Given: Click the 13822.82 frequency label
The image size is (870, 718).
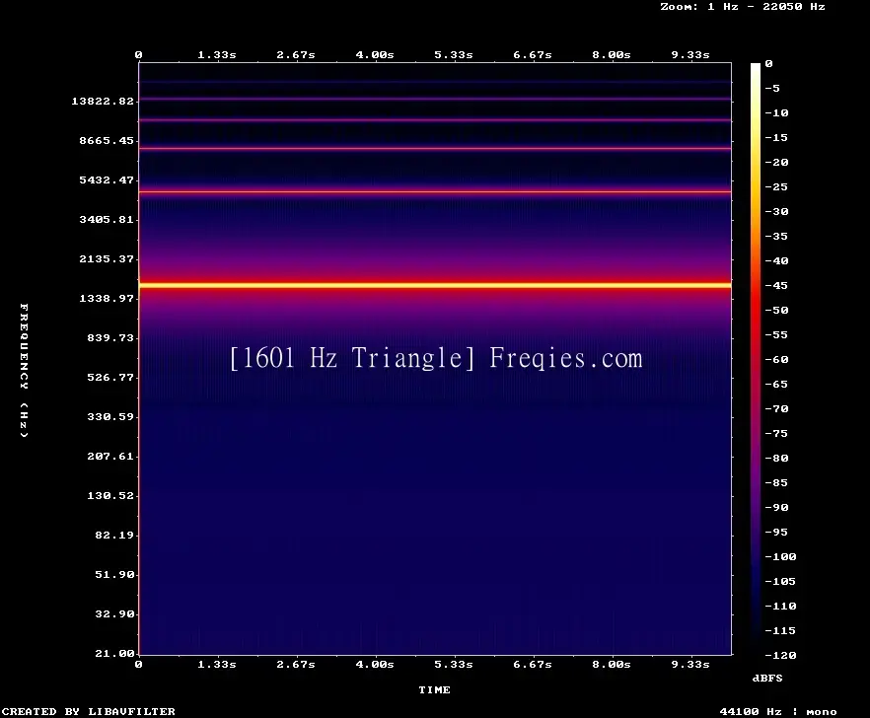Looking at the screenshot, I should point(103,101).
